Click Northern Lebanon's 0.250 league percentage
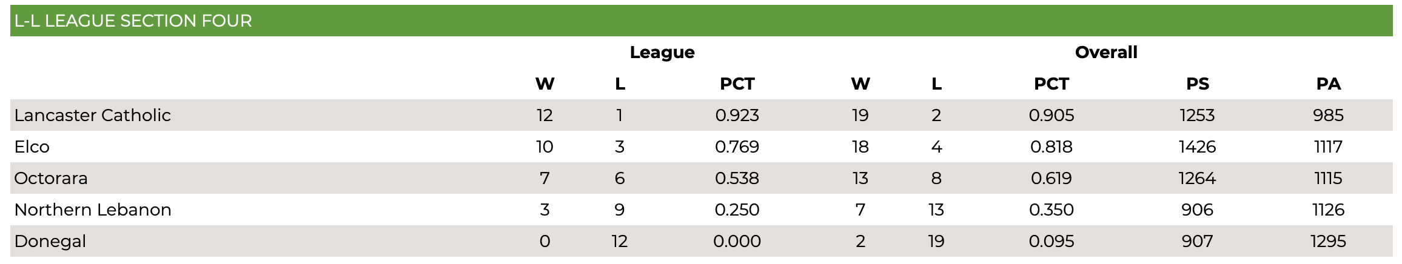This screenshot has height=264, width=1402. [737, 210]
